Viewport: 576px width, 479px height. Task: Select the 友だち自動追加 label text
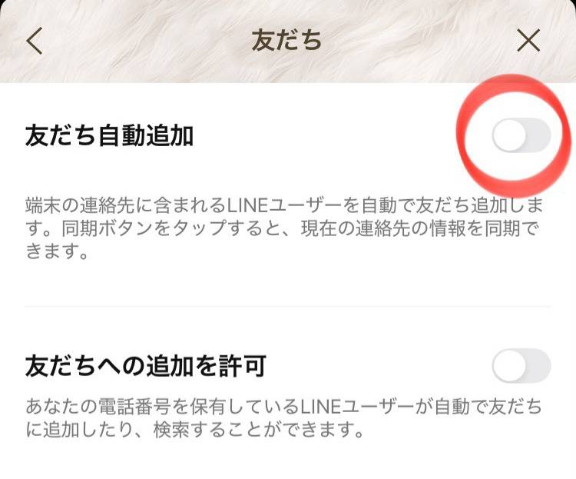click(x=110, y=135)
